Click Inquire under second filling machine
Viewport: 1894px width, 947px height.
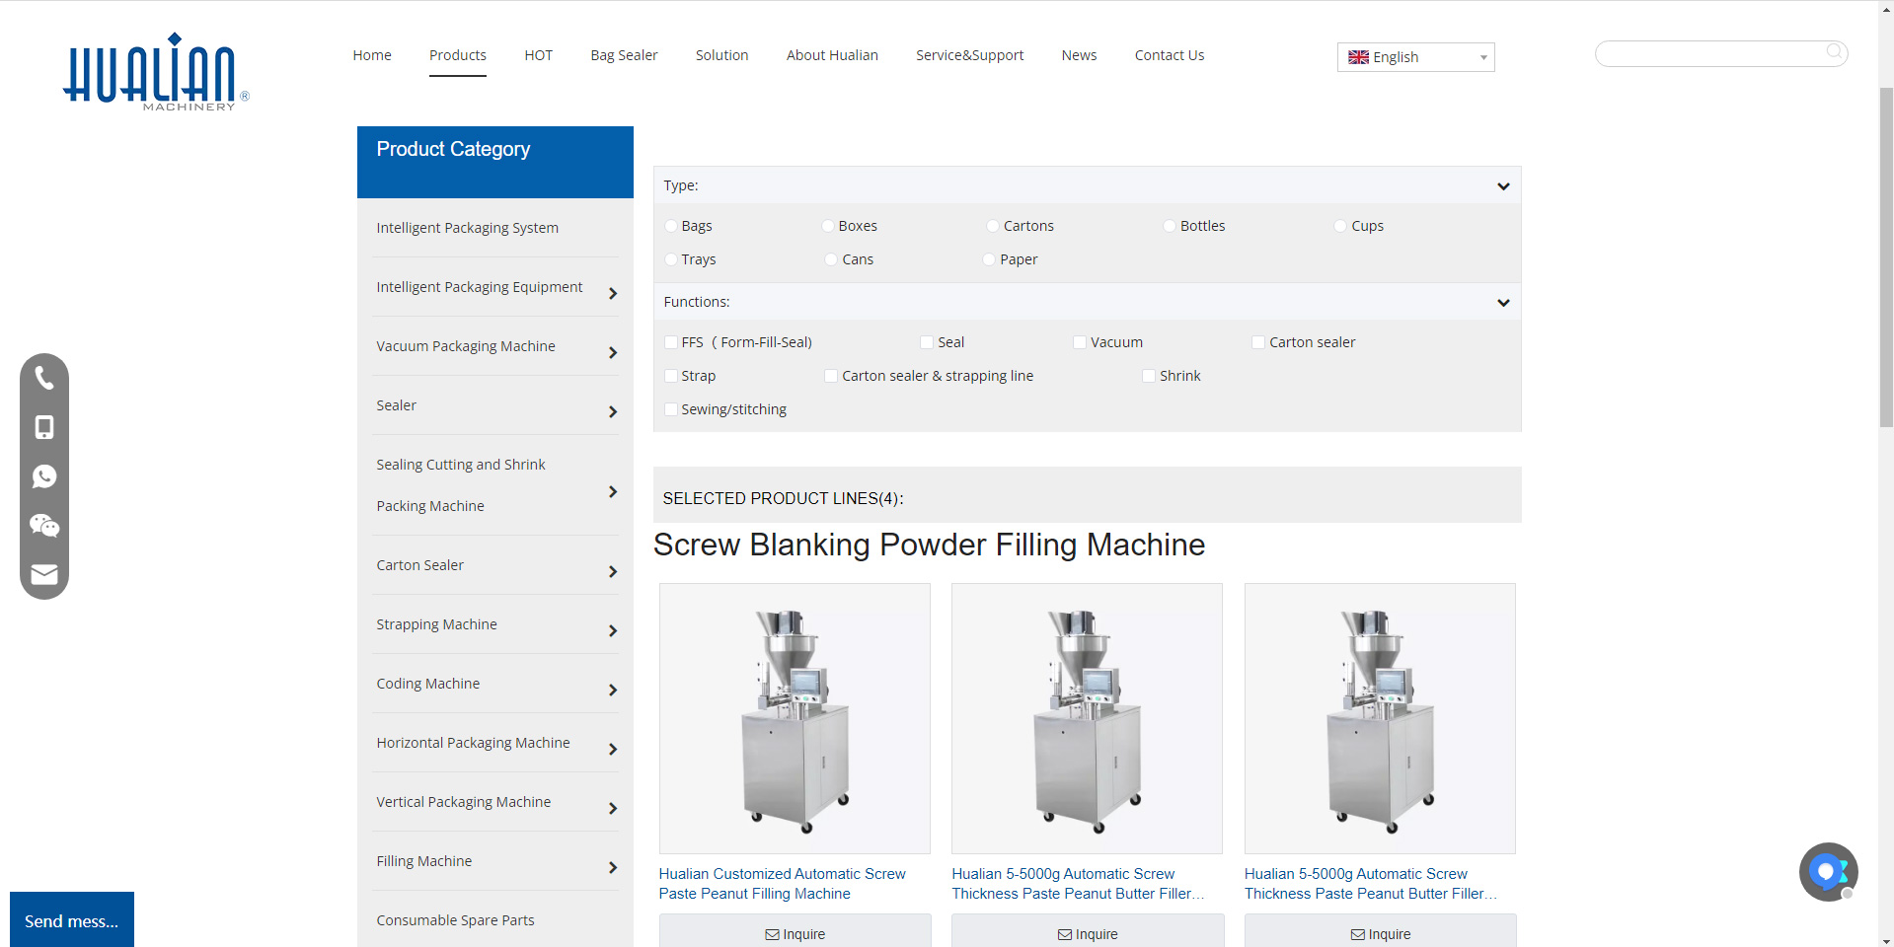(1088, 932)
